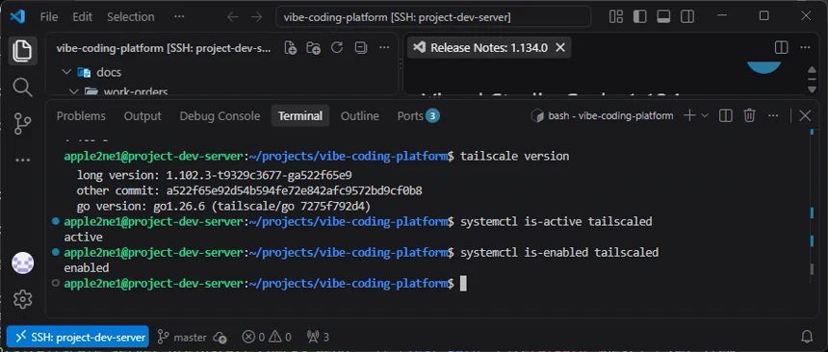The height and width of the screenshot is (352, 828).
Task: Show more menu bar items ellipsis
Action: pos(179,17)
